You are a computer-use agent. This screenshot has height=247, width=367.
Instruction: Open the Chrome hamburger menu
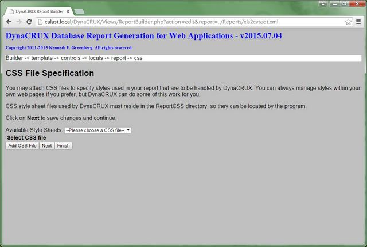click(358, 22)
